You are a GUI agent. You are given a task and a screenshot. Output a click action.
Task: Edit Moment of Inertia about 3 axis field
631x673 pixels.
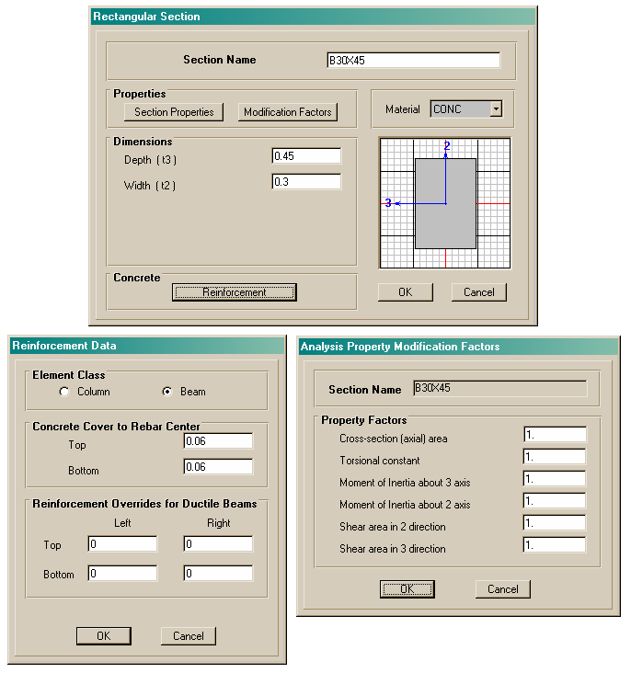coord(555,479)
